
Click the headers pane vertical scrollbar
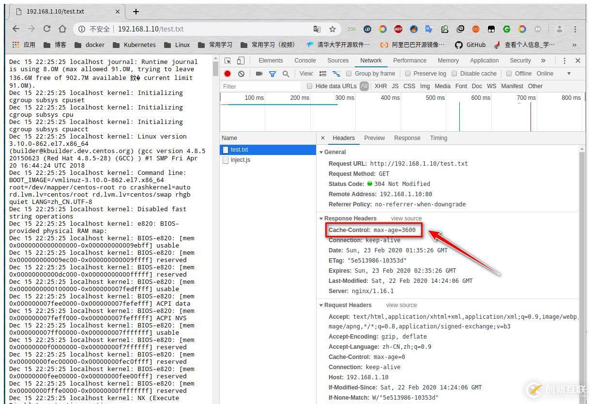pos(582,274)
